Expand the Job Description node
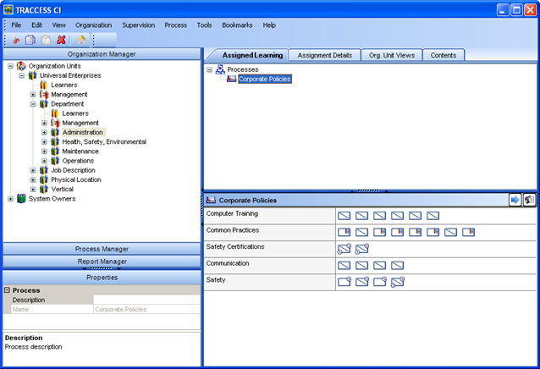 pyautogui.click(x=33, y=170)
